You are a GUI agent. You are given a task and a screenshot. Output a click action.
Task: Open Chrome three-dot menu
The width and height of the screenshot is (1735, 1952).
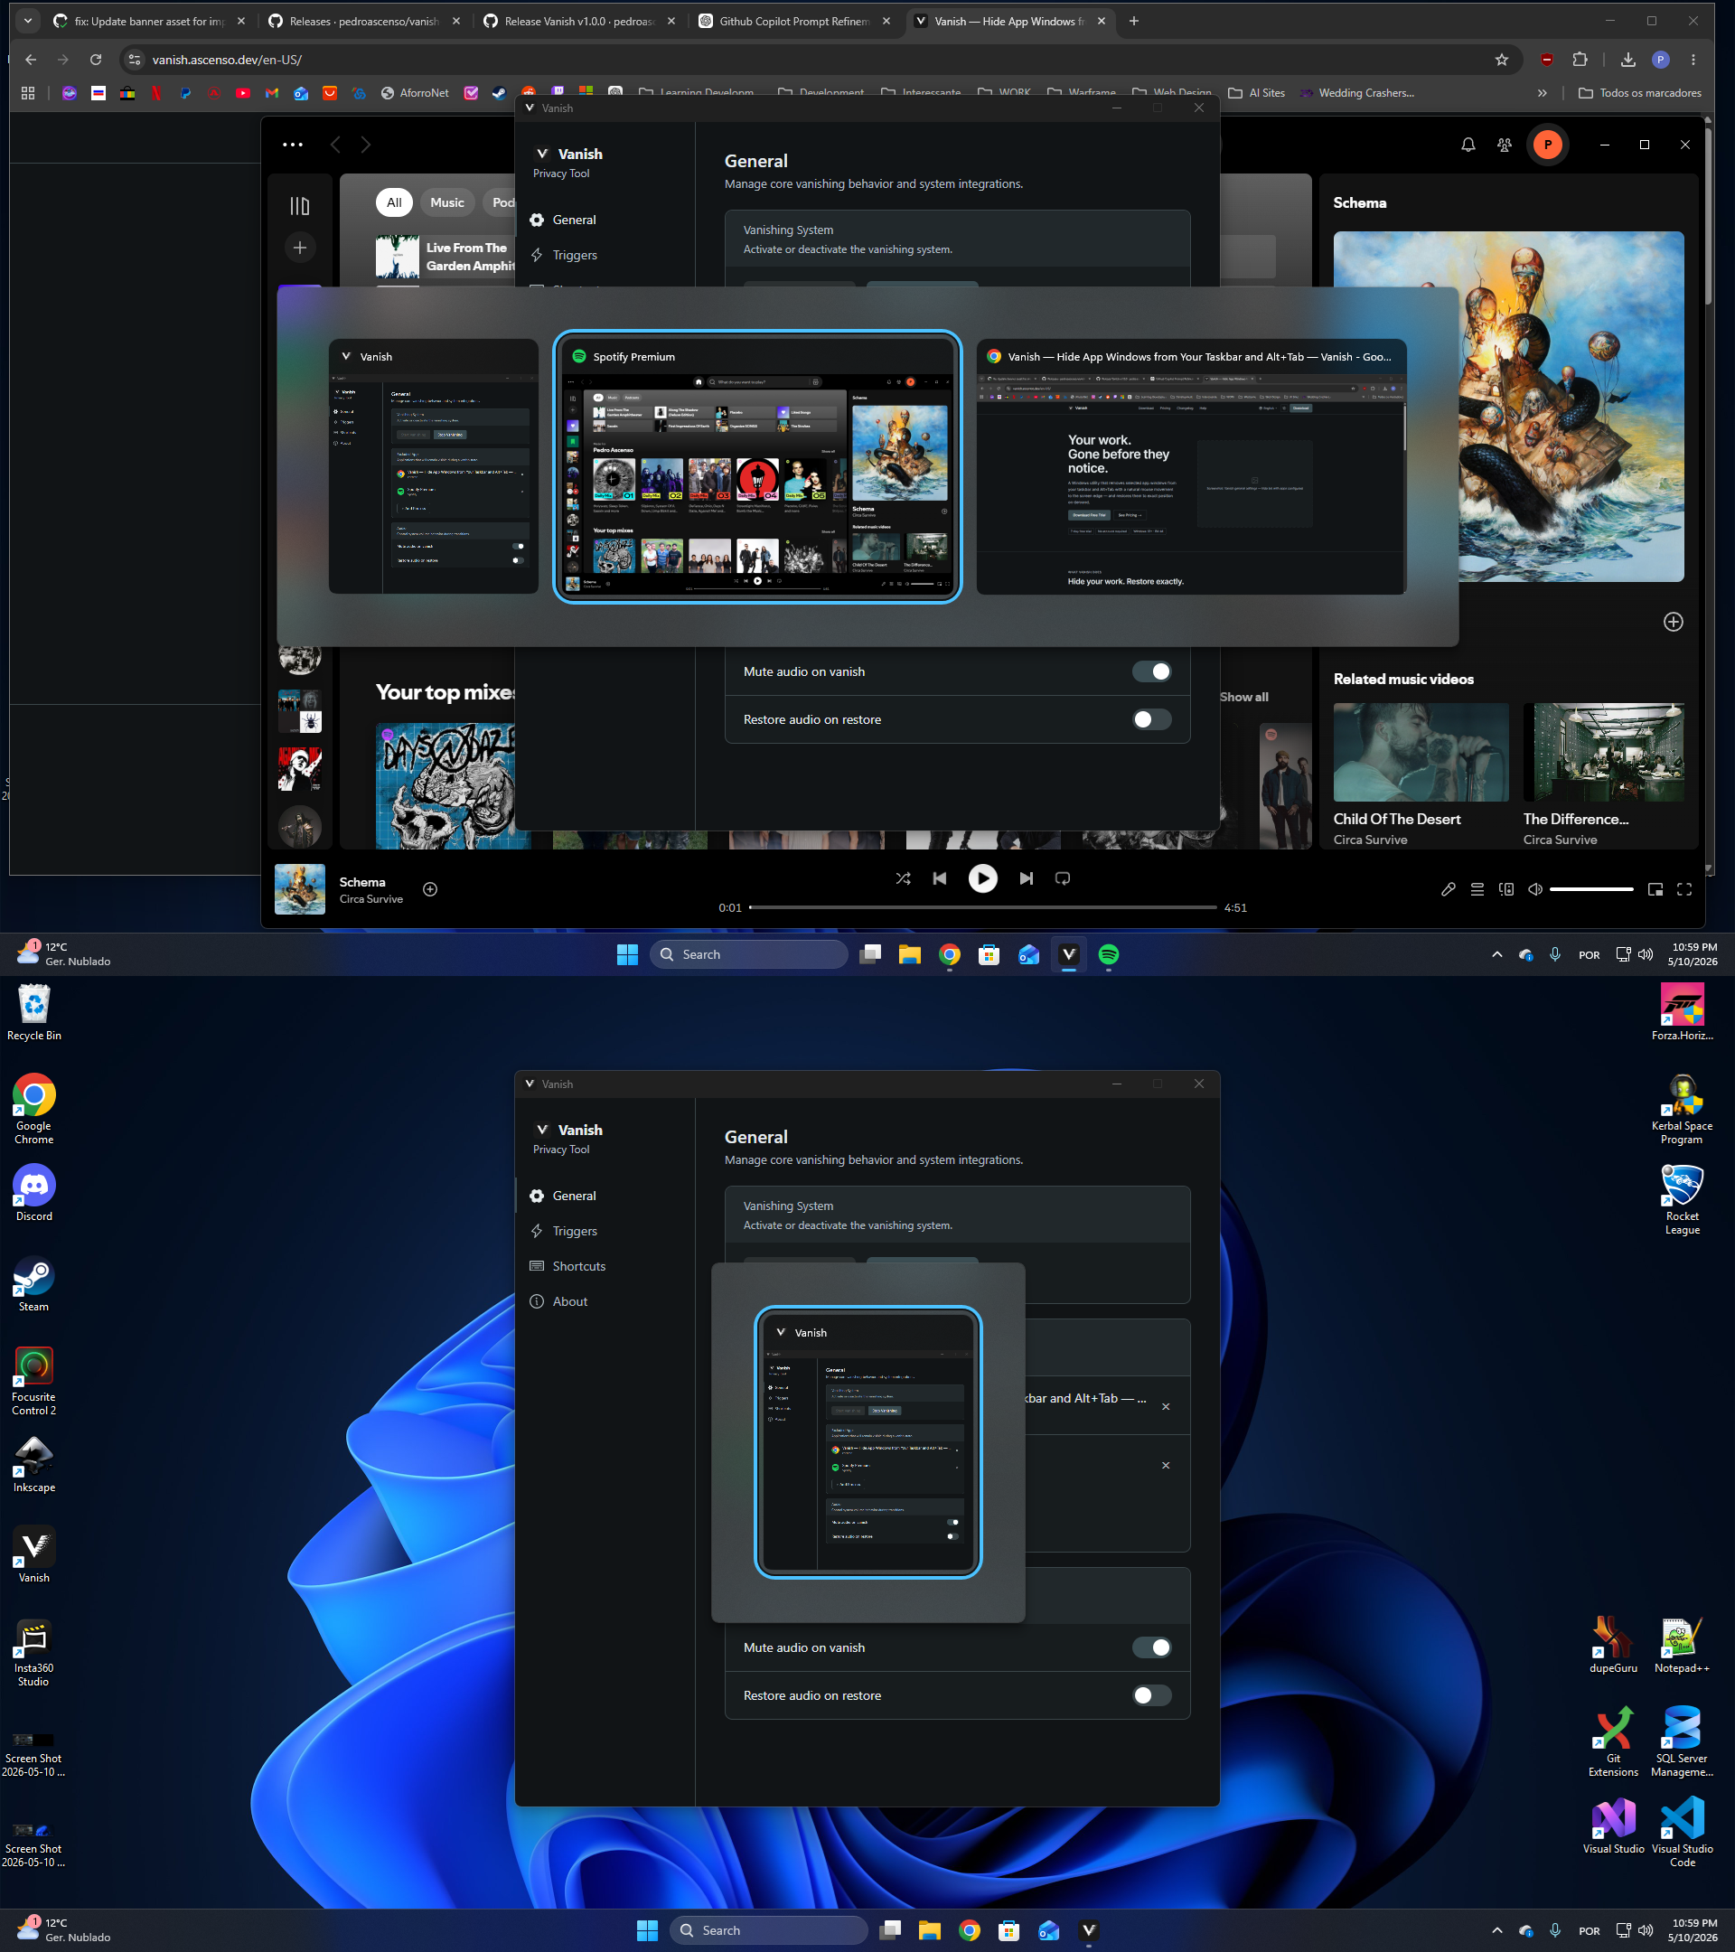(1693, 61)
